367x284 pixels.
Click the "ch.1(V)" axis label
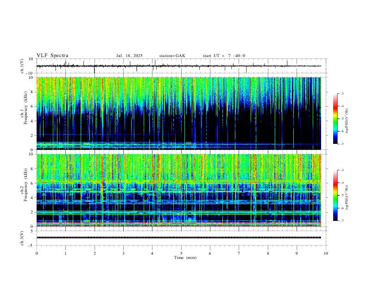pos(23,66)
